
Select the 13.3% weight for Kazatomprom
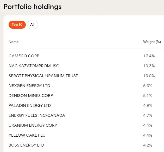pyautogui.click(x=149, y=66)
